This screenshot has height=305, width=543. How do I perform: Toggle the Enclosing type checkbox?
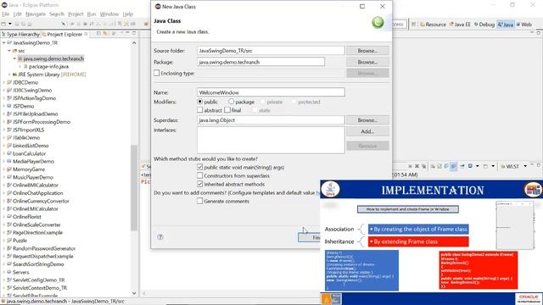pos(156,73)
